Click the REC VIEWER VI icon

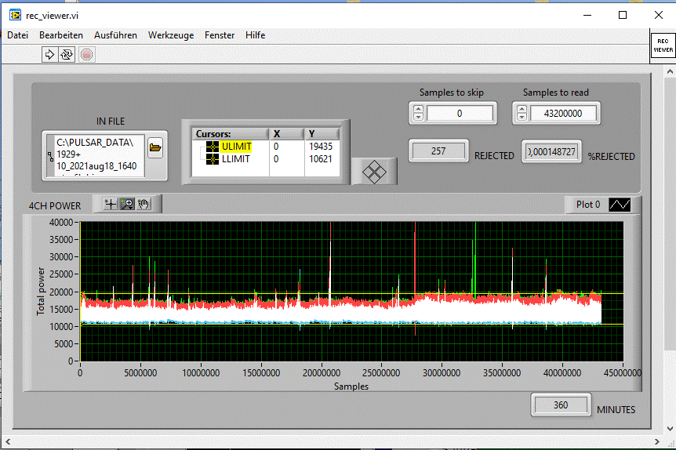663,45
